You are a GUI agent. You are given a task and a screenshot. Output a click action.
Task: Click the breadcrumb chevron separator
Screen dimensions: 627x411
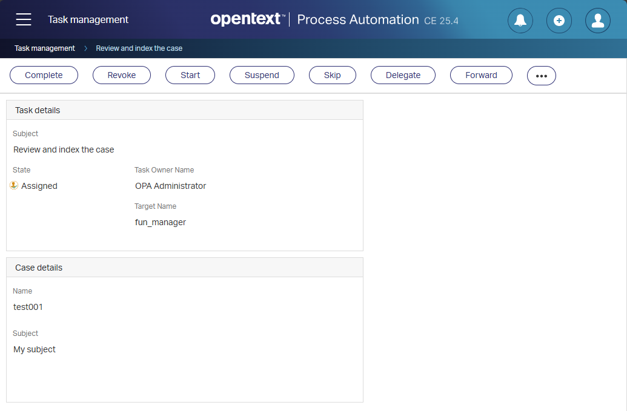[86, 48]
